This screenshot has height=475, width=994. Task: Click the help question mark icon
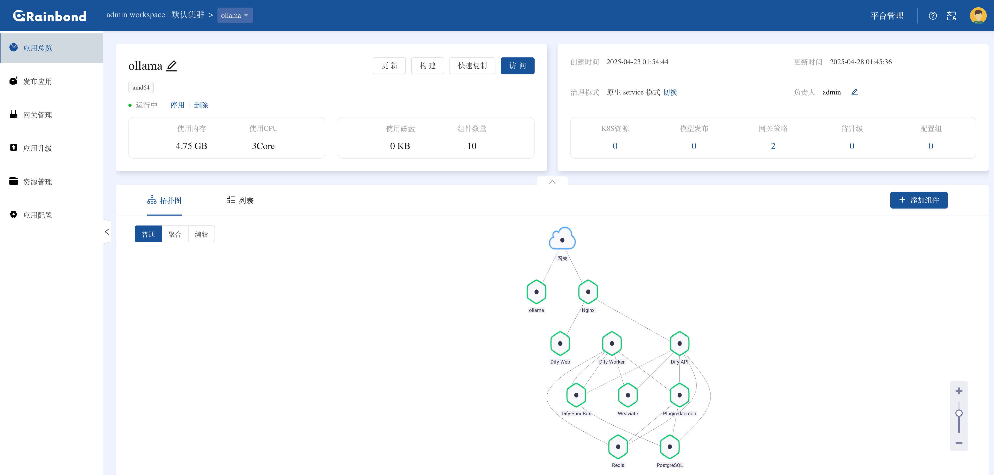pos(933,16)
